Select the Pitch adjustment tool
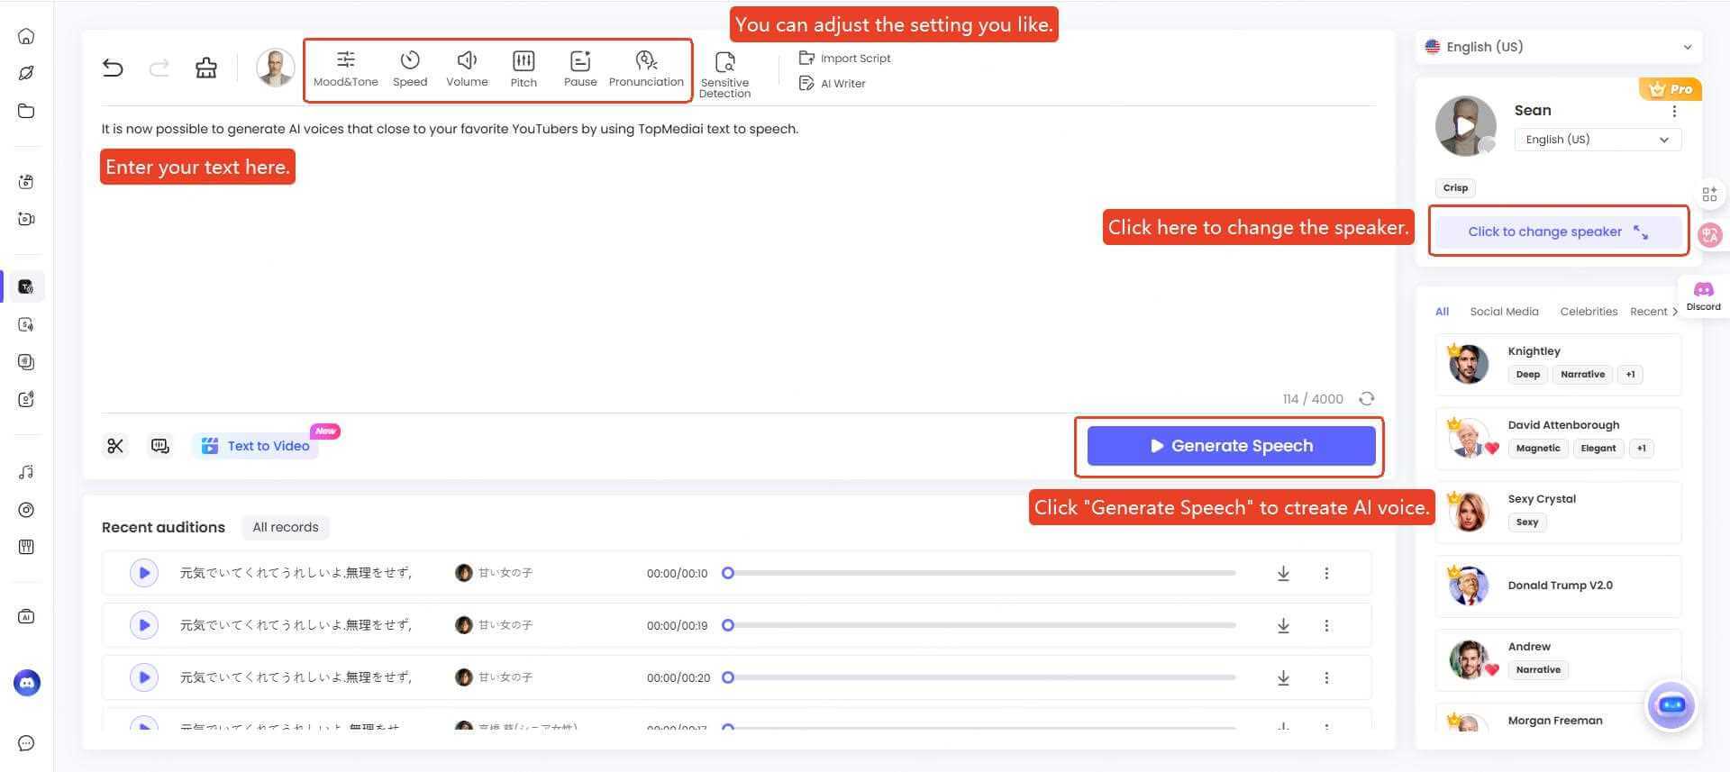1730x772 pixels. tap(524, 68)
